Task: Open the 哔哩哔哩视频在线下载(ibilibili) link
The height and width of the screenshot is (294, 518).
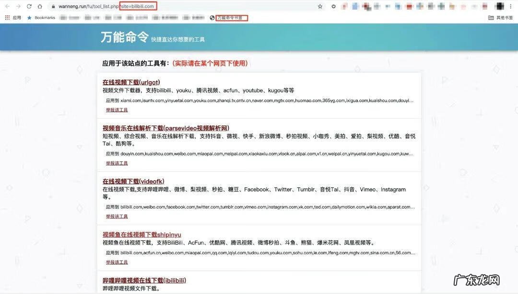Action: (x=144, y=280)
